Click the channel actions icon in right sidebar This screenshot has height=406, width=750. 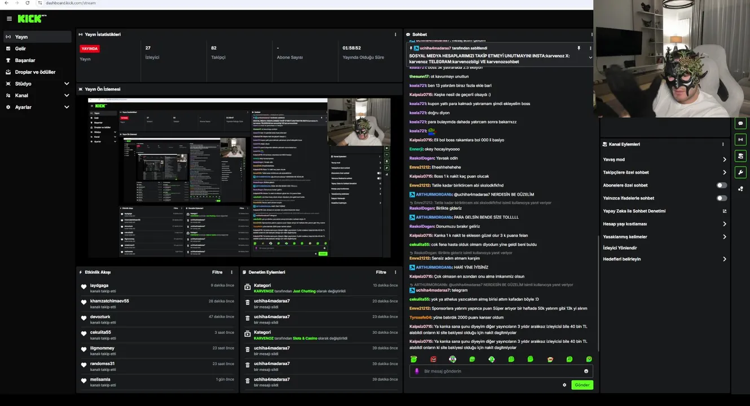click(x=740, y=156)
